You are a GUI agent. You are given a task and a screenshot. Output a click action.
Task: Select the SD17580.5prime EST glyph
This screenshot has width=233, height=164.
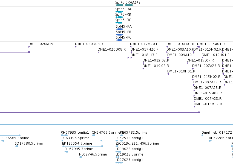click(16, 146)
